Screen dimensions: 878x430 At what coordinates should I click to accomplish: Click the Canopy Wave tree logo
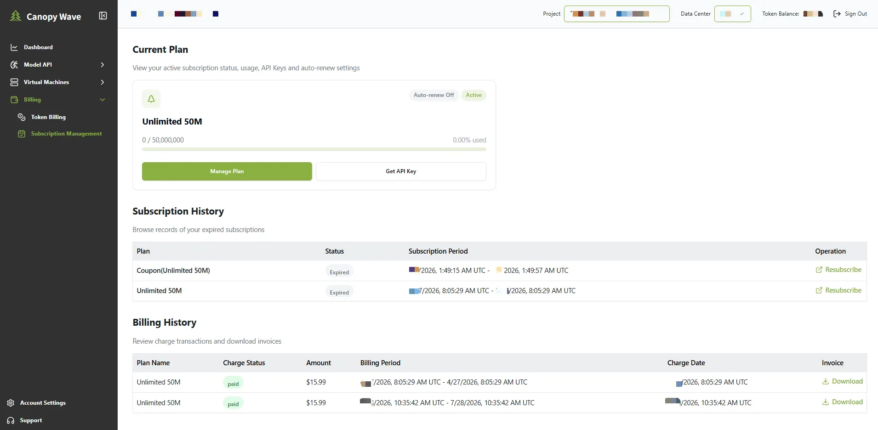[x=16, y=16]
